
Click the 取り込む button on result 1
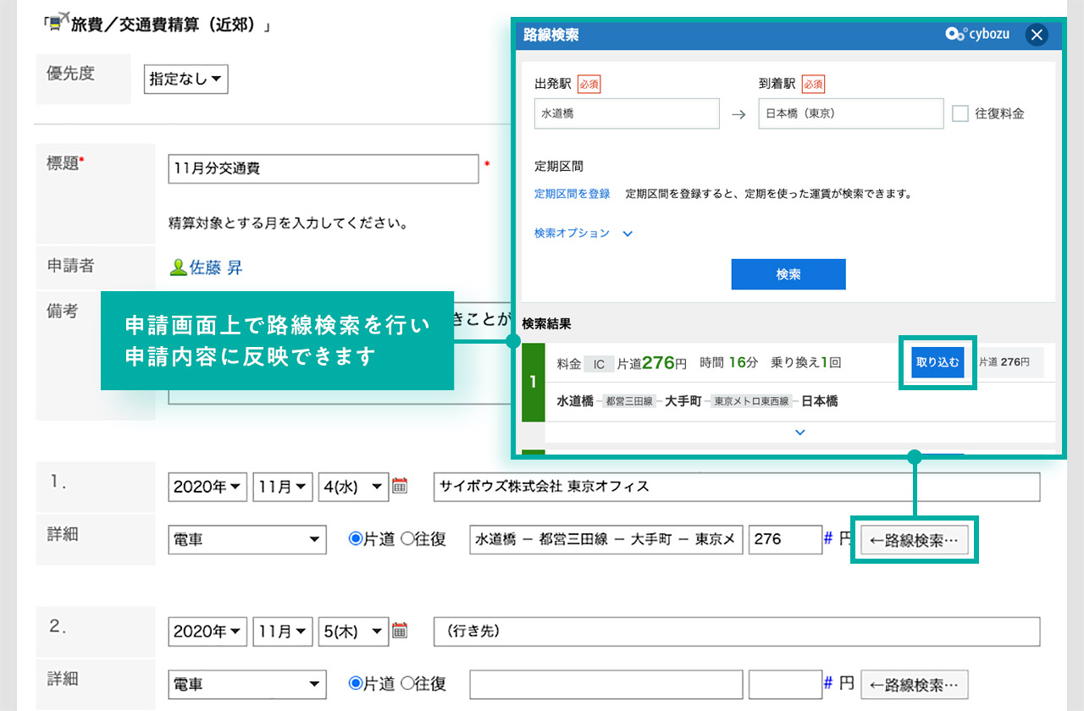pos(937,361)
